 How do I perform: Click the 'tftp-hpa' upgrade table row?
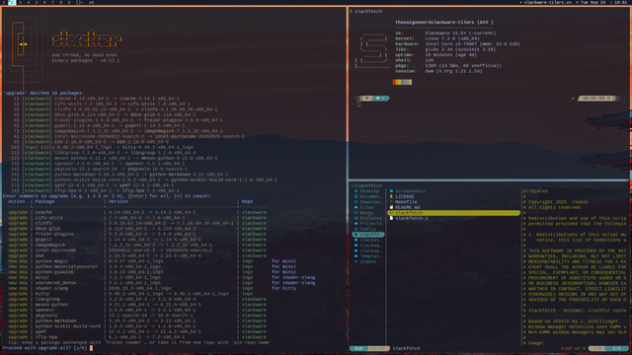tap(137, 337)
